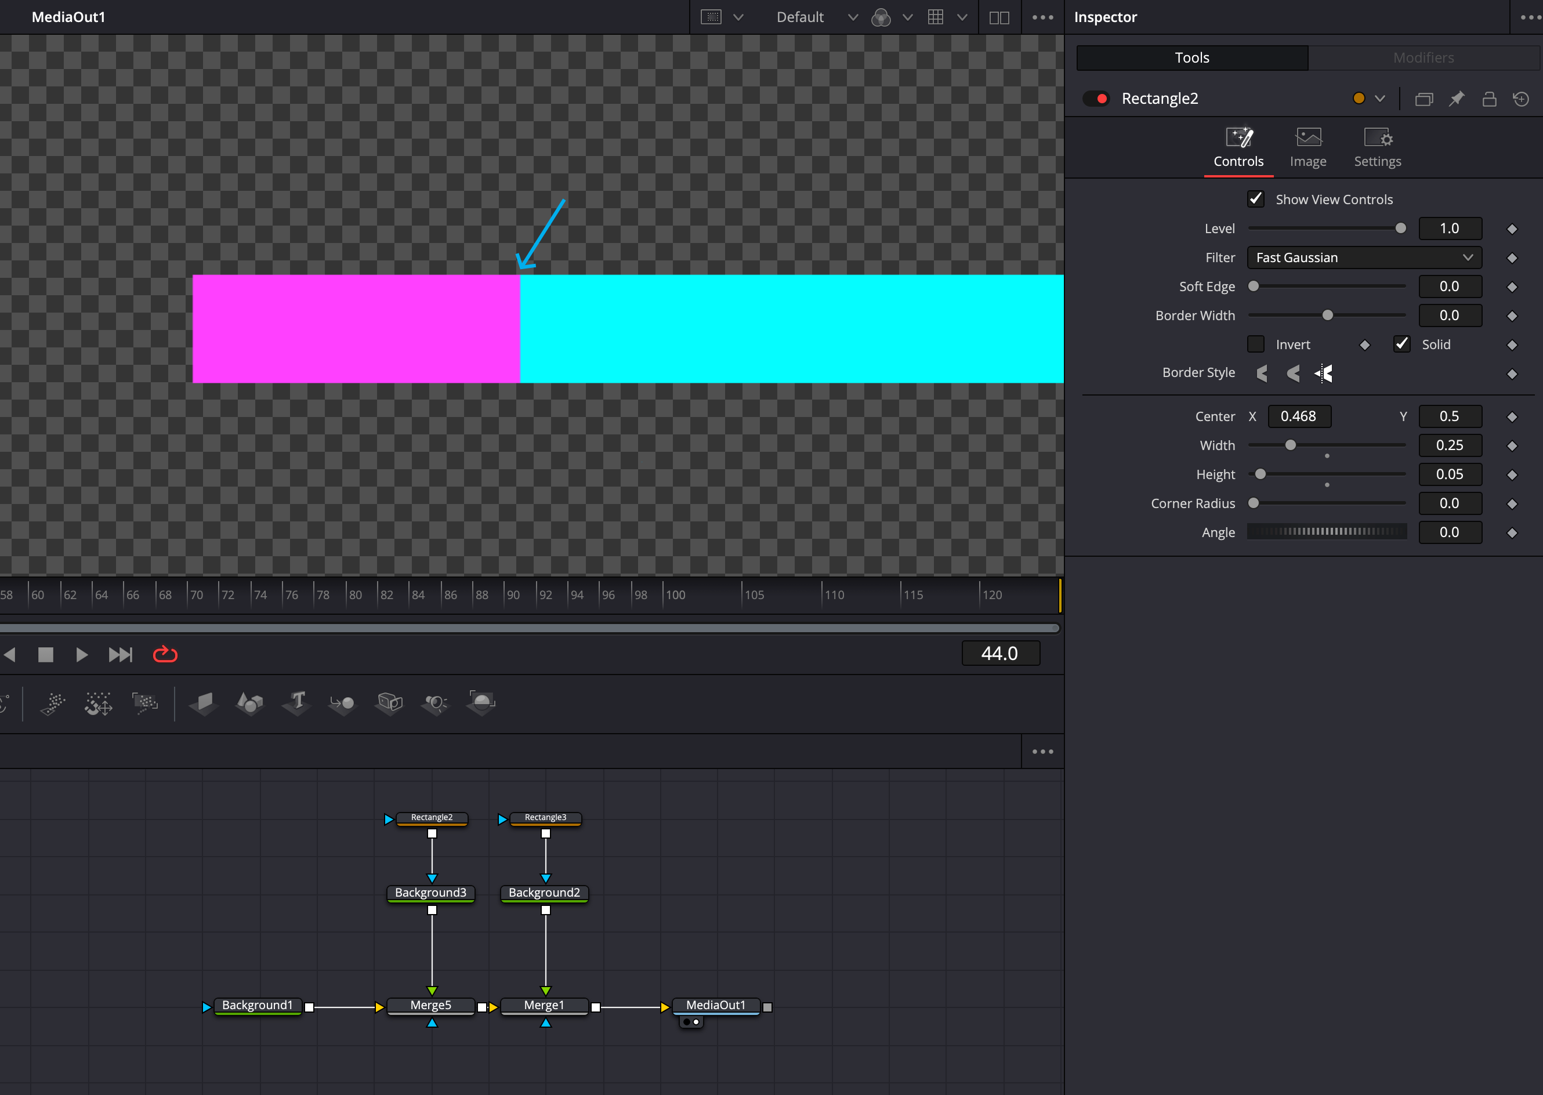Play the composition forward
The image size is (1543, 1095).
[82, 655]
